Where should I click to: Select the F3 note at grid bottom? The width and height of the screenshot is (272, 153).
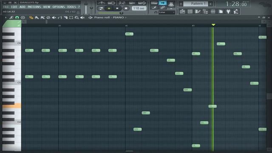(x=196, y=146)
